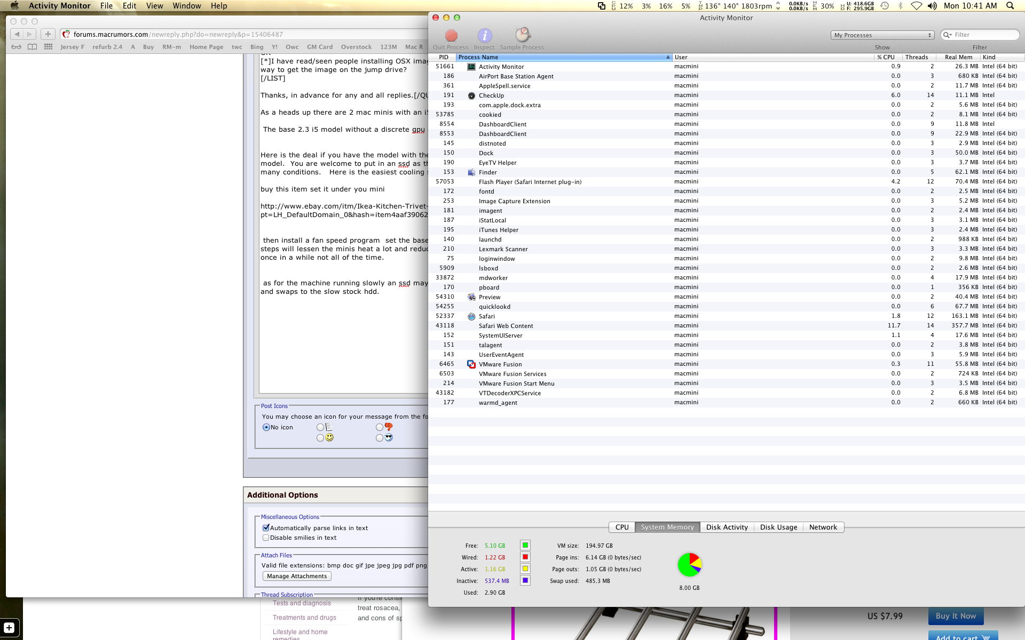Click Safari forward arrow button

29,34
